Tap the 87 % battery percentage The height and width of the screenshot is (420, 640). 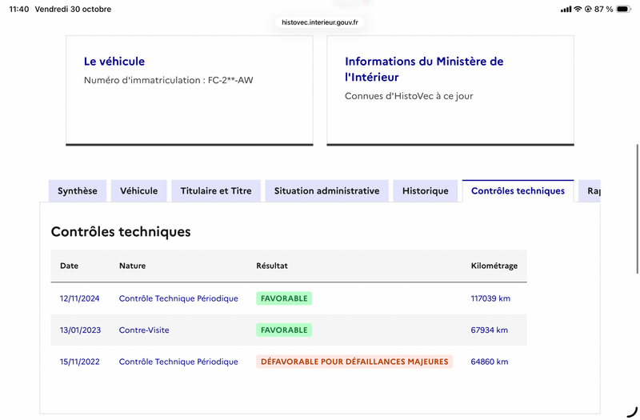(604, 9)
